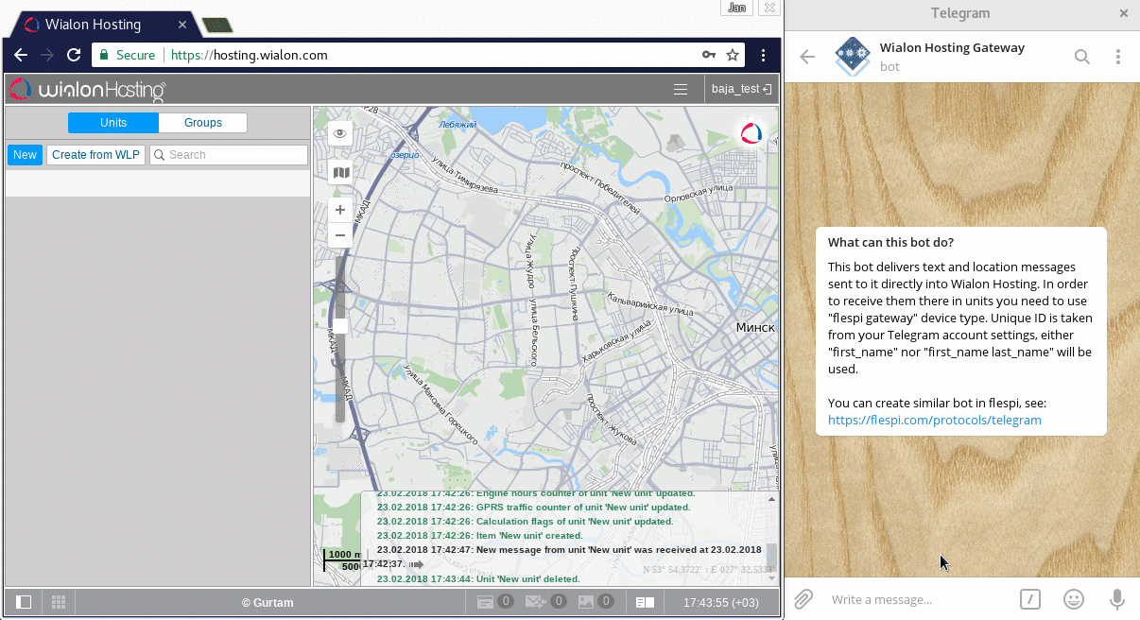Go back in the Chrome browser
Screen dimensions: 1140x620
21,55
